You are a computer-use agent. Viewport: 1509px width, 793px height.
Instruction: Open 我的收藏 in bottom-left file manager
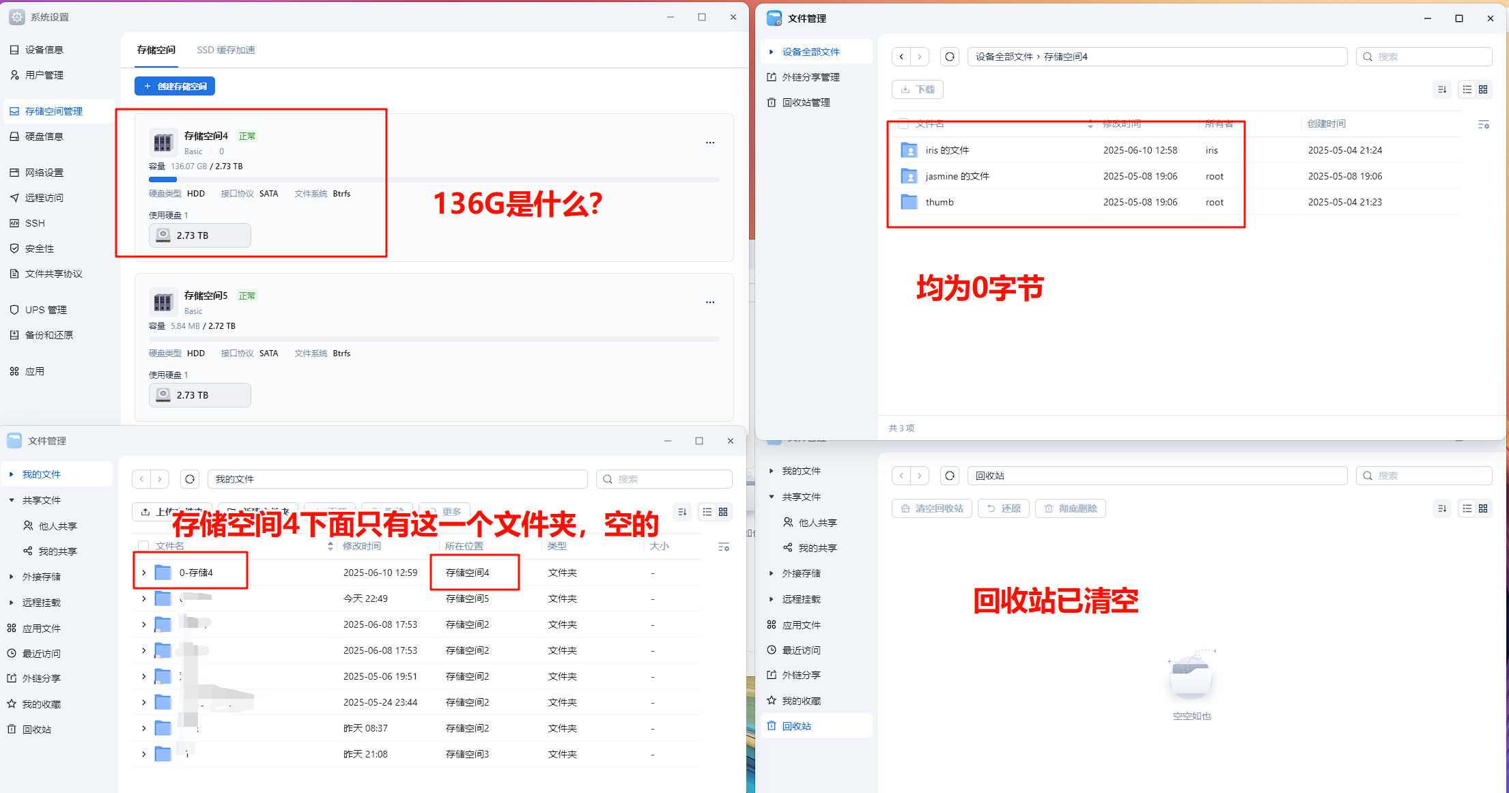click(x=42, y=704)
